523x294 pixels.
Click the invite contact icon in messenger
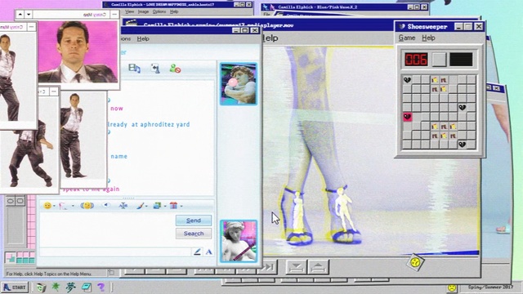155,69
